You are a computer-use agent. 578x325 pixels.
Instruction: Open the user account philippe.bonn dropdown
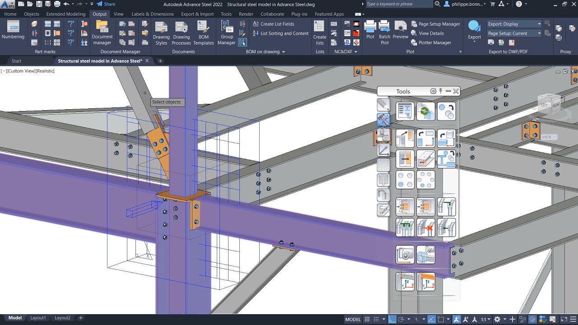click(x=466, y=4)
